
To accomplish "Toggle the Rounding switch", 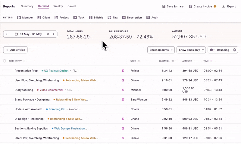I will coord(212,50).
